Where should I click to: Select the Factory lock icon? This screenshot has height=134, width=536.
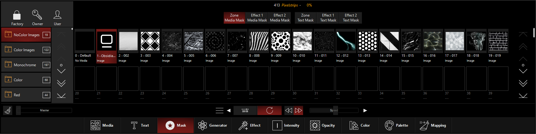pyautogui.click(x=17, y=15)
